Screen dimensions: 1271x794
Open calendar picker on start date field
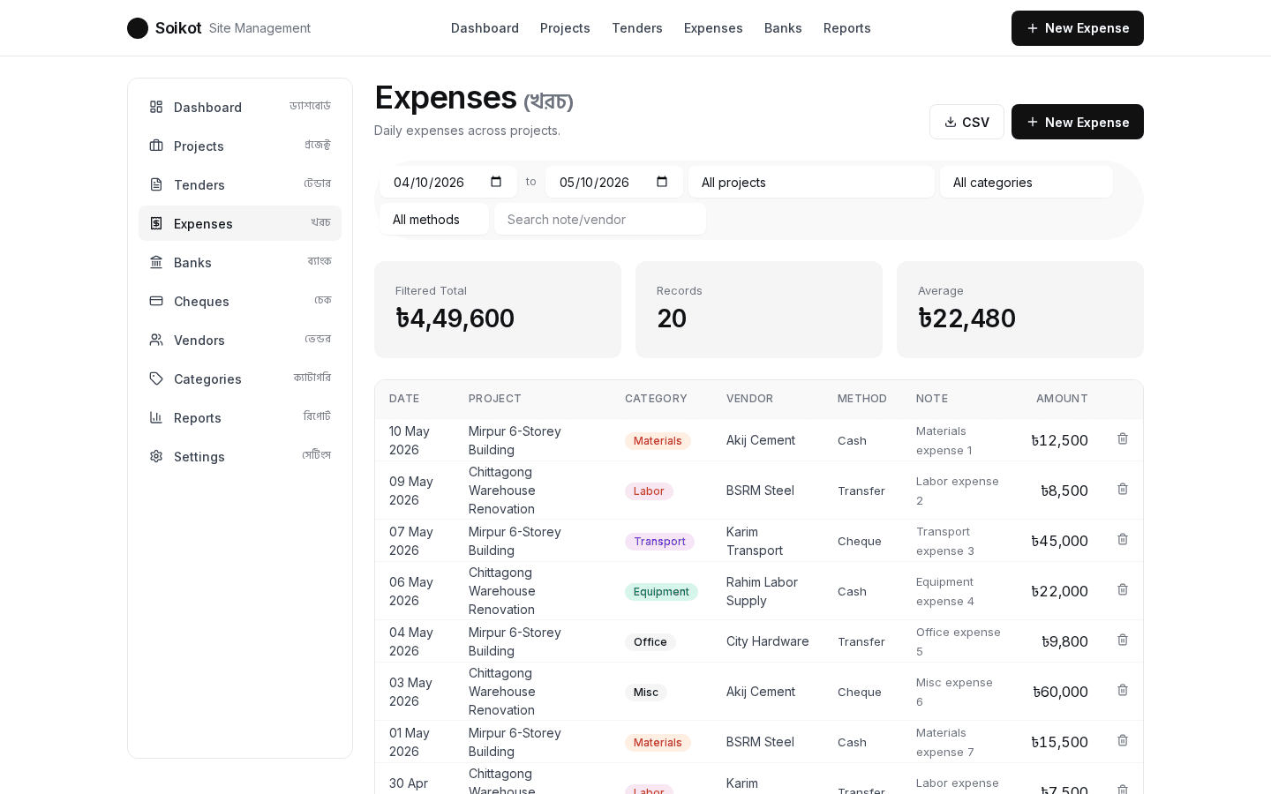[x=496, y=182]
